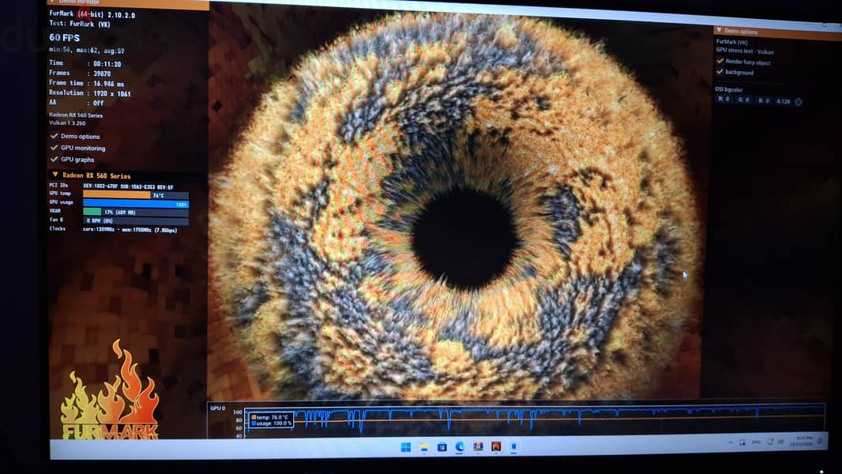Screen dimensions: 842x474
Task: Show hidden system tray icons
Action: point(731,443)
